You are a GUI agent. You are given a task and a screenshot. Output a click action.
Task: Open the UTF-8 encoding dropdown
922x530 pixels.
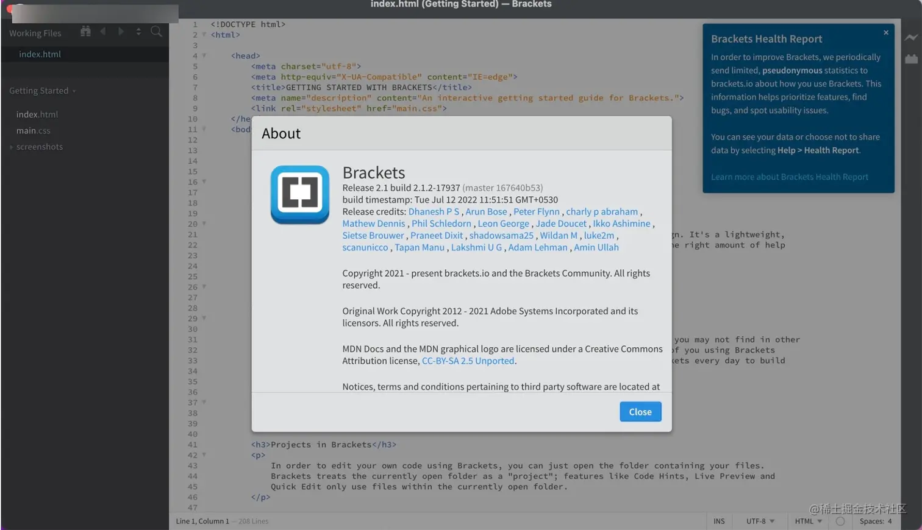pyautogui.click(x=760, y=521)
